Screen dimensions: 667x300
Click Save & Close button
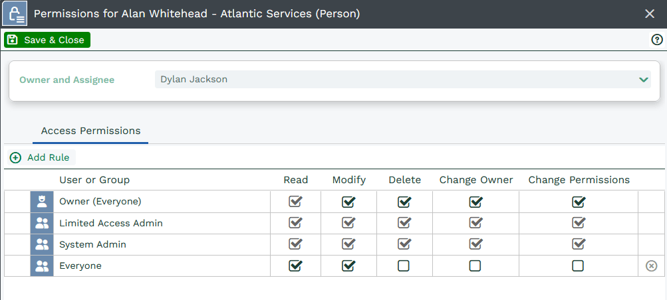(x=47, y=40)
